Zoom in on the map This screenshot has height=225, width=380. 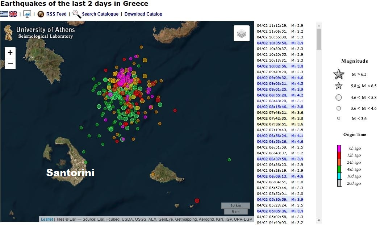[10, 53]
